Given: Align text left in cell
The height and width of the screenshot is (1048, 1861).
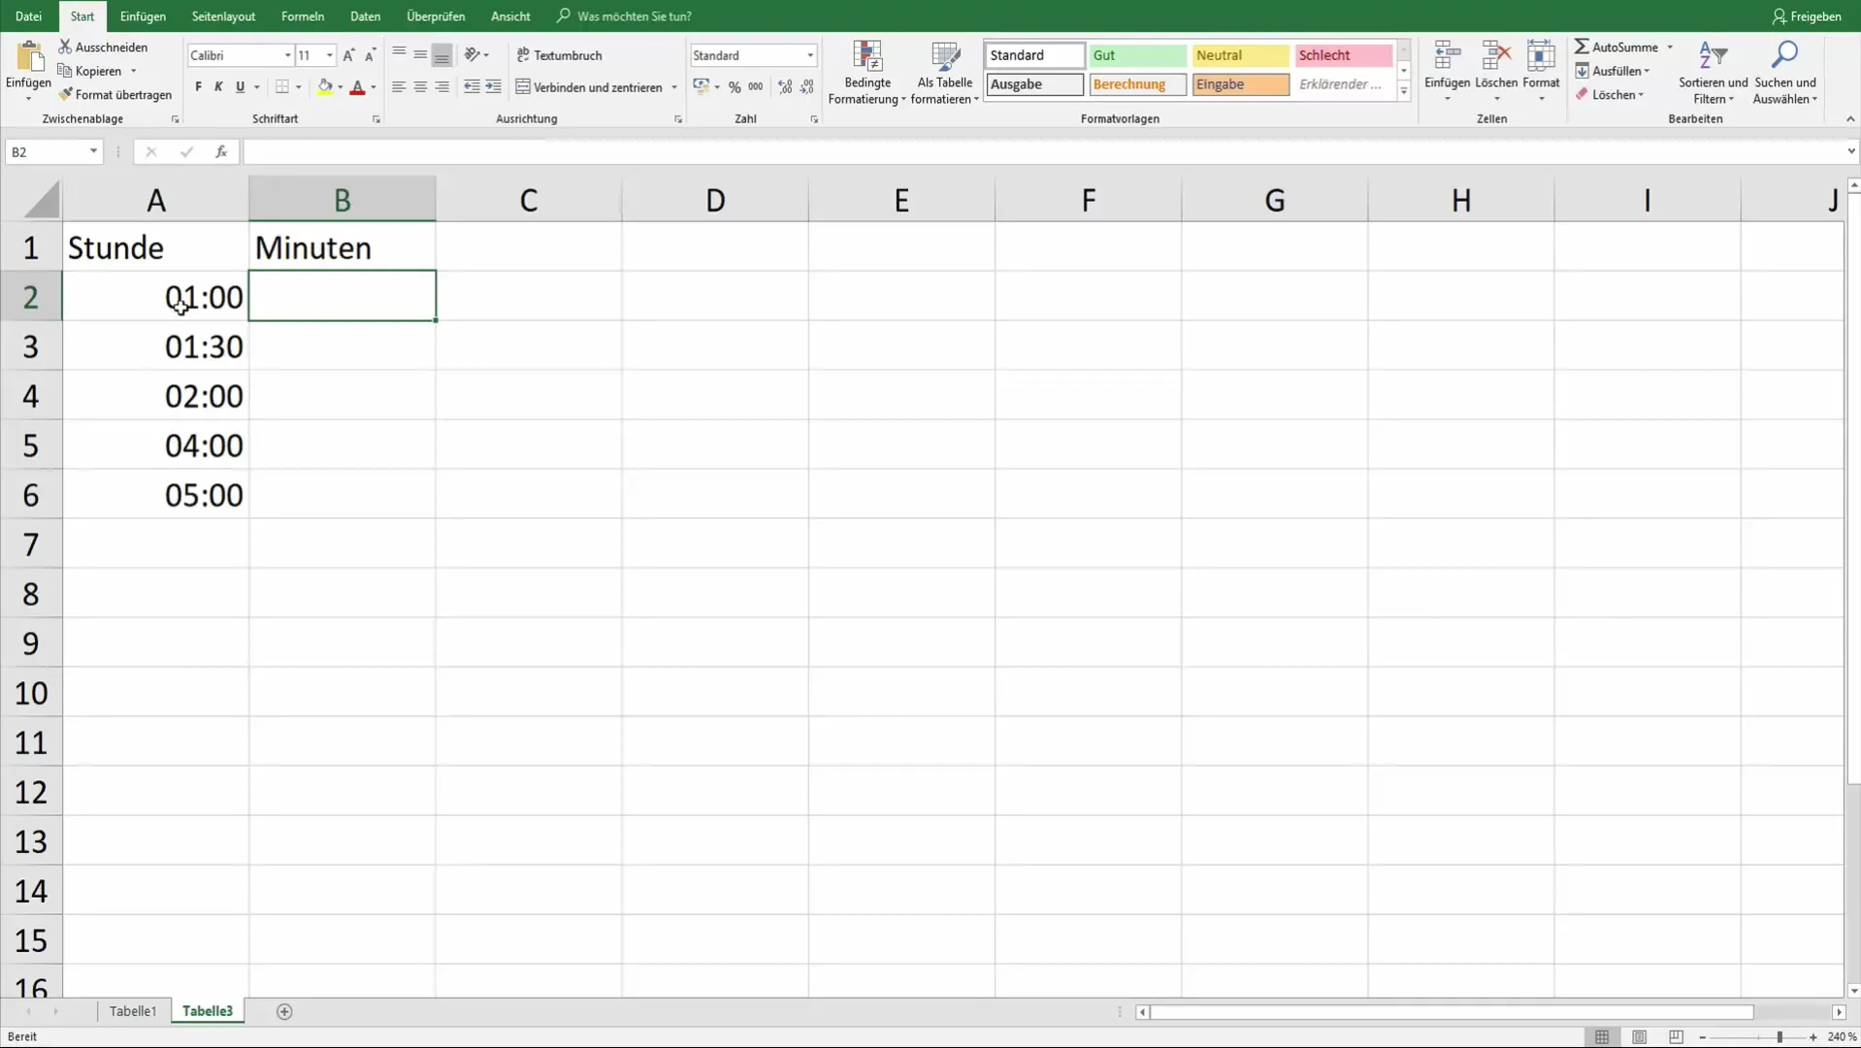Looking at the screenshot, I should pyautogui.click(x=398, y=87).
